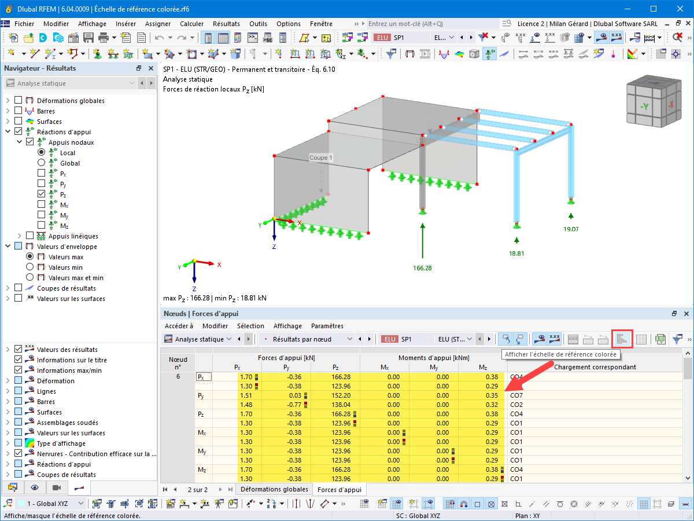Click the surface results rainbow icon

point(459,54)
